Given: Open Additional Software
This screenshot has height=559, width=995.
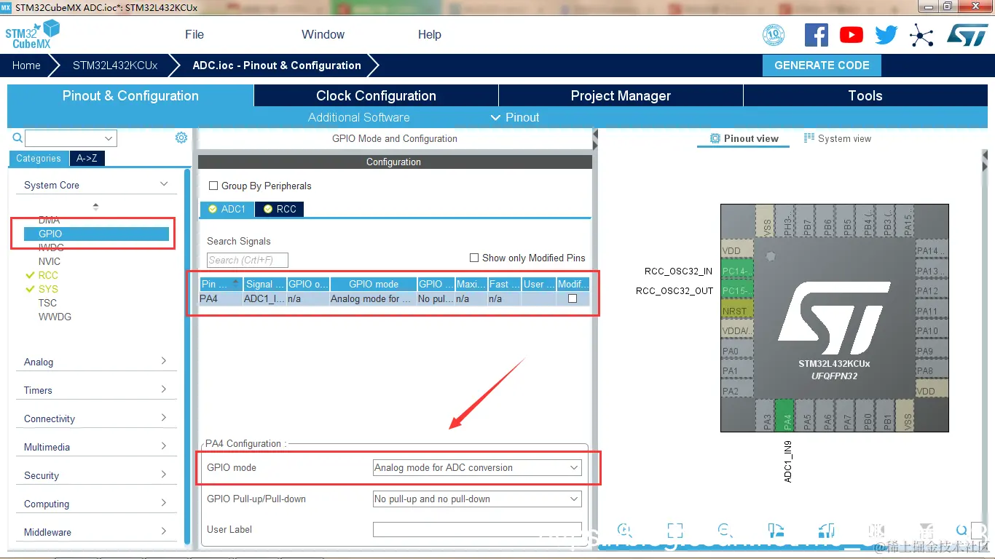Looking at the screenshot, I should click(358, 117).
